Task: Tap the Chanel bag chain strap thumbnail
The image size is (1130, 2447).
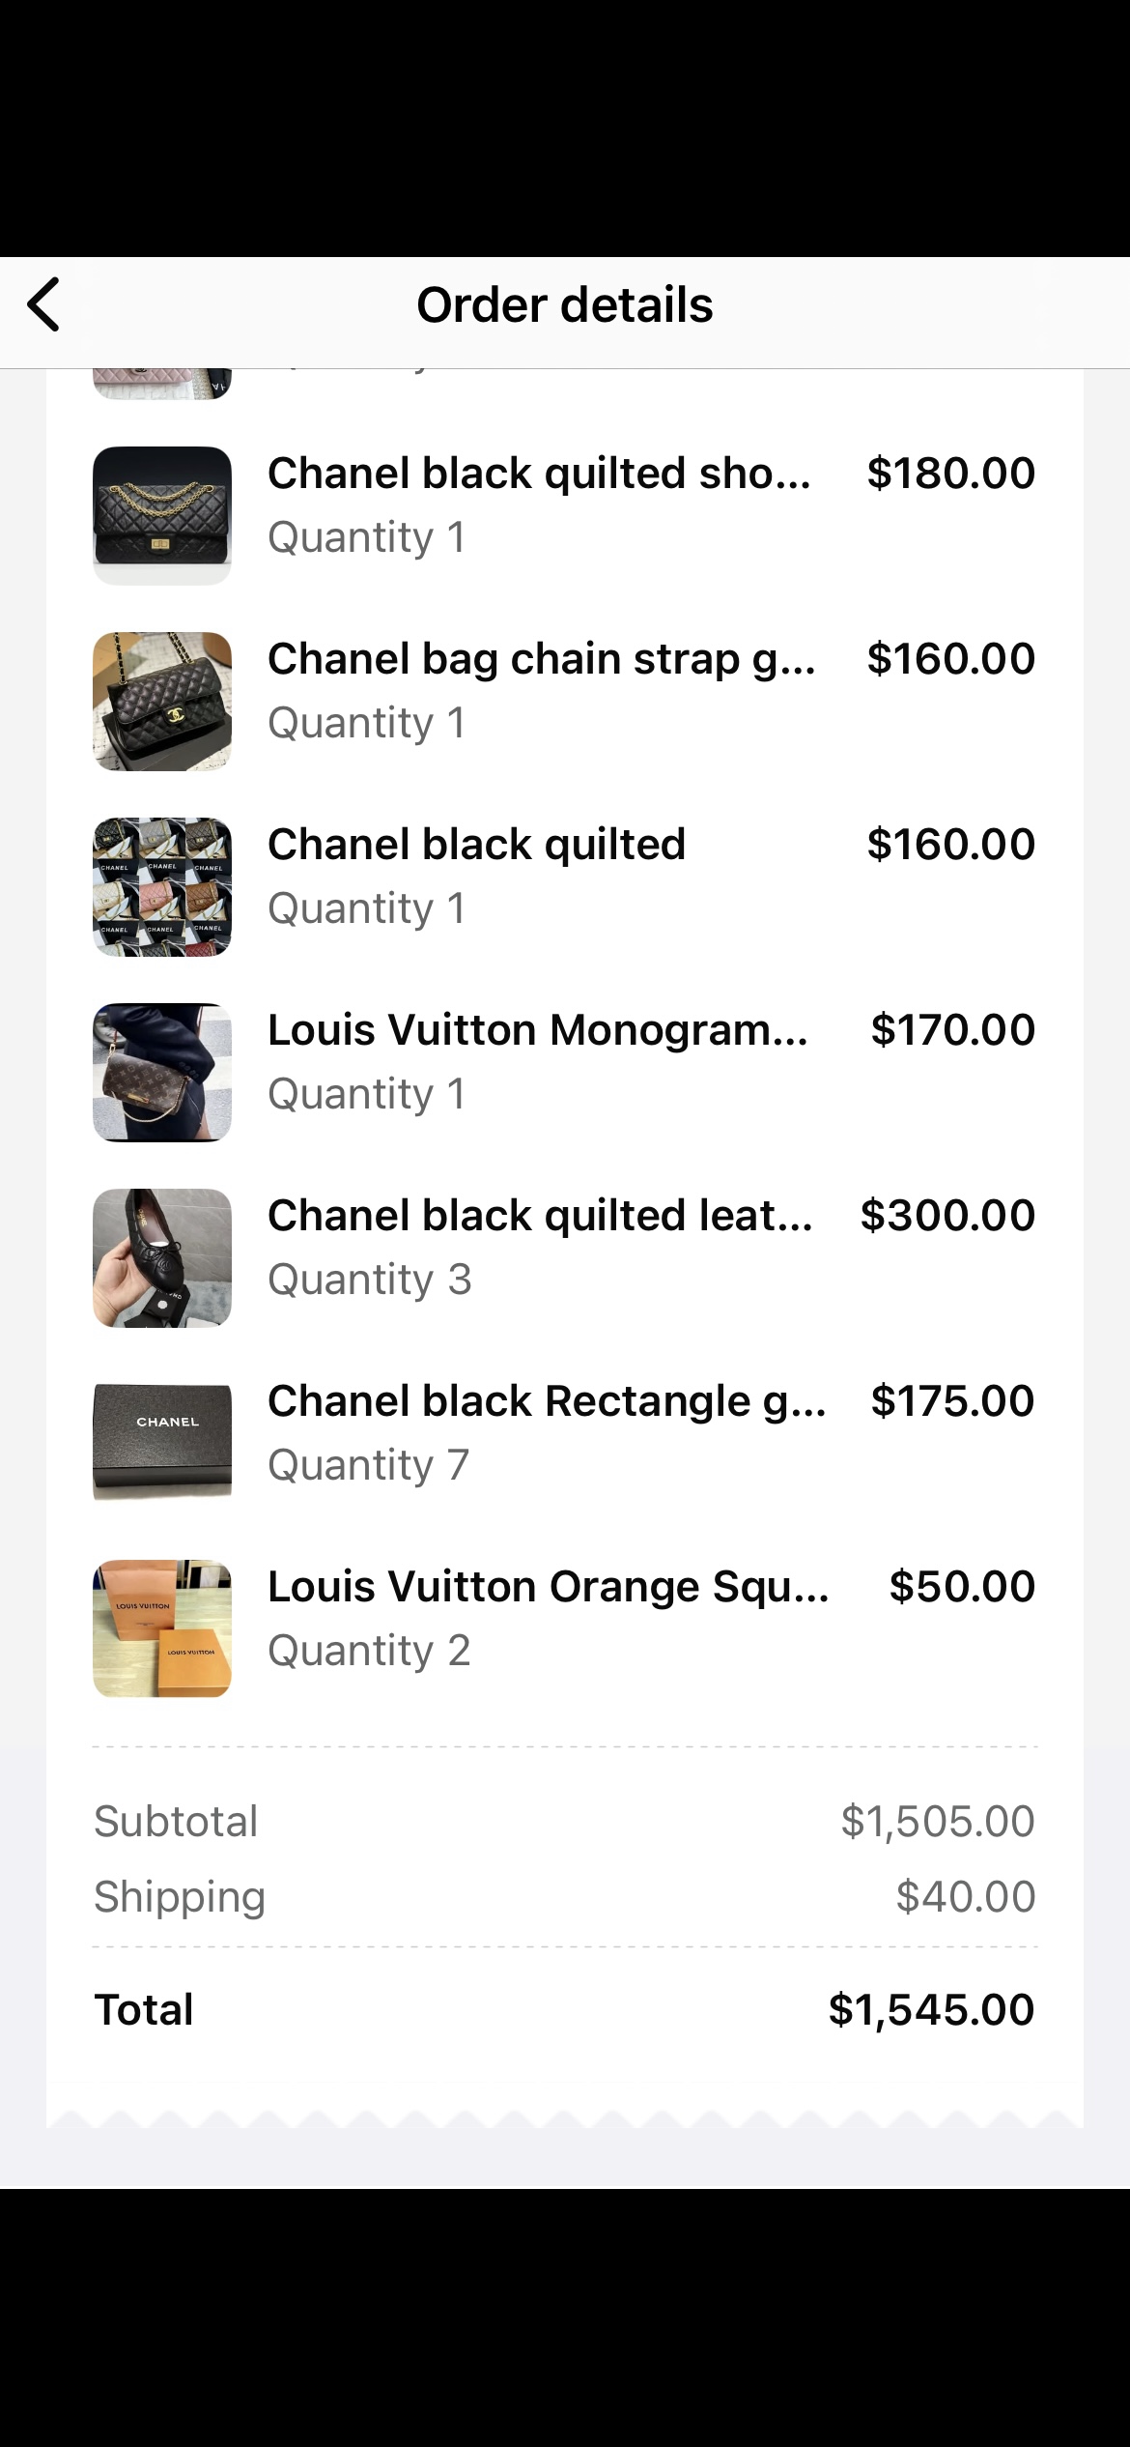Action: coord(162,701)
